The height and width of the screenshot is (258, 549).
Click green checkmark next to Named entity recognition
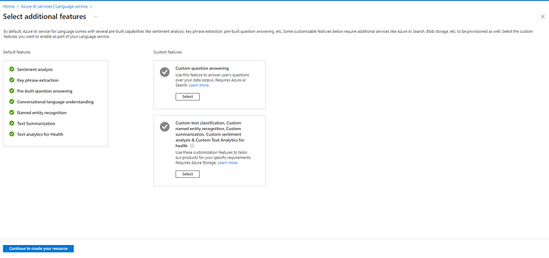tap(12, 113)
